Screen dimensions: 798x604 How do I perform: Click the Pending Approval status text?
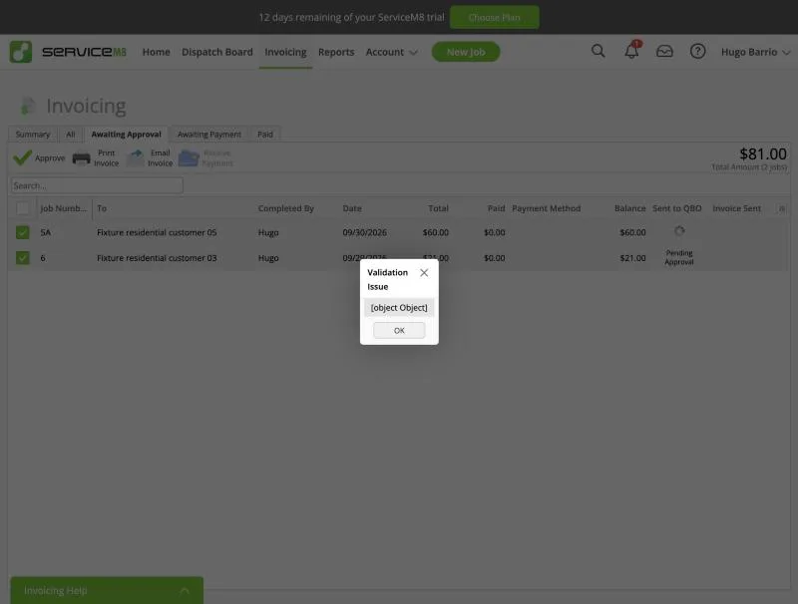click(x=679, y=257)
